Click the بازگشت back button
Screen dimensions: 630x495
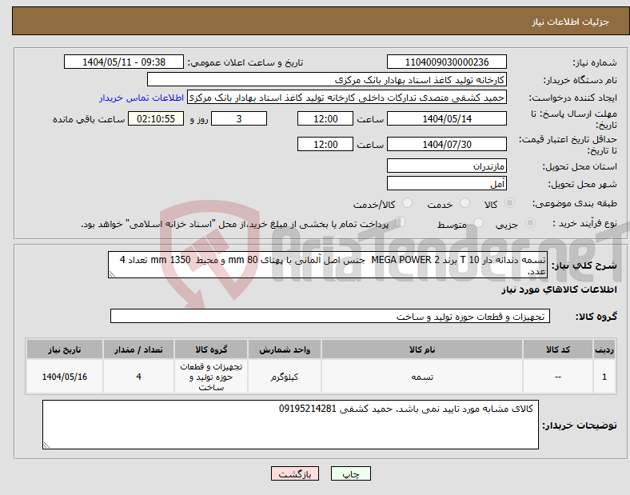[295, 473]
